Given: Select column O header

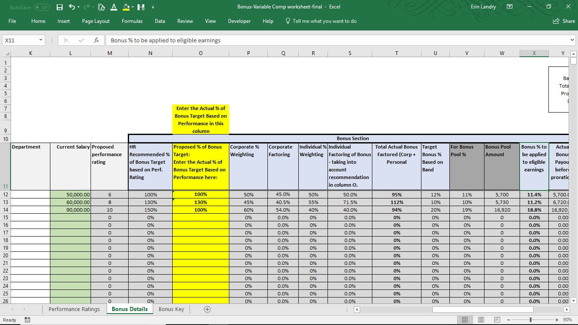Looking at the screenshot, I should (x=201, y=53).
